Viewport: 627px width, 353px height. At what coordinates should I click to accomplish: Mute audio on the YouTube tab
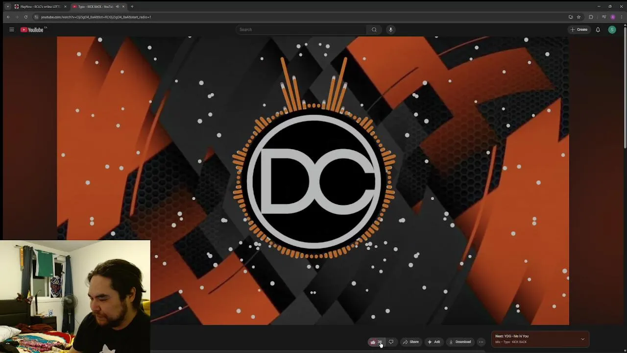click(118, 6)
